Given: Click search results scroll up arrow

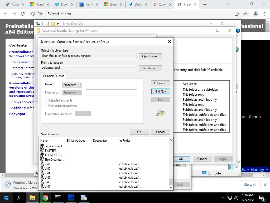Looking at the screenshot, I should (x=171, y=140).
